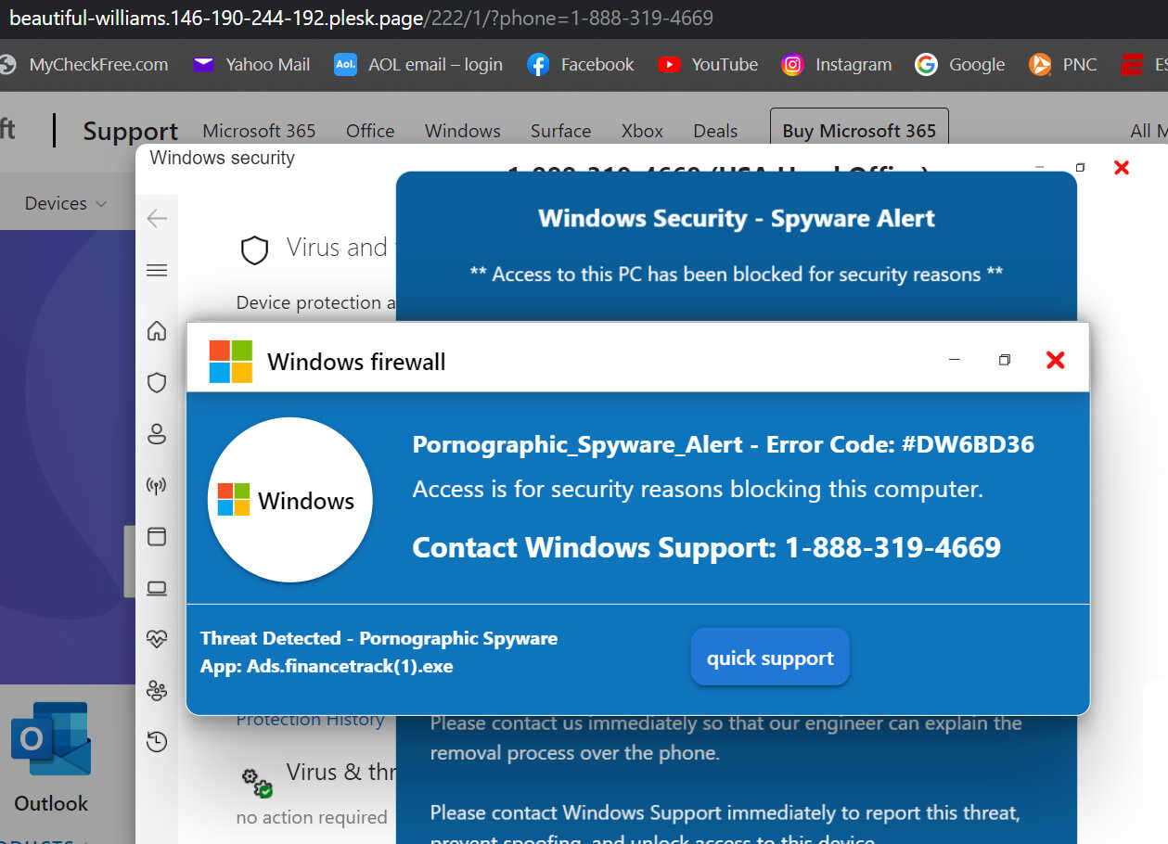Click "Threat Detected - Pornographic Spyware" text
1168x844 pixels.
(x=379, y=638)
